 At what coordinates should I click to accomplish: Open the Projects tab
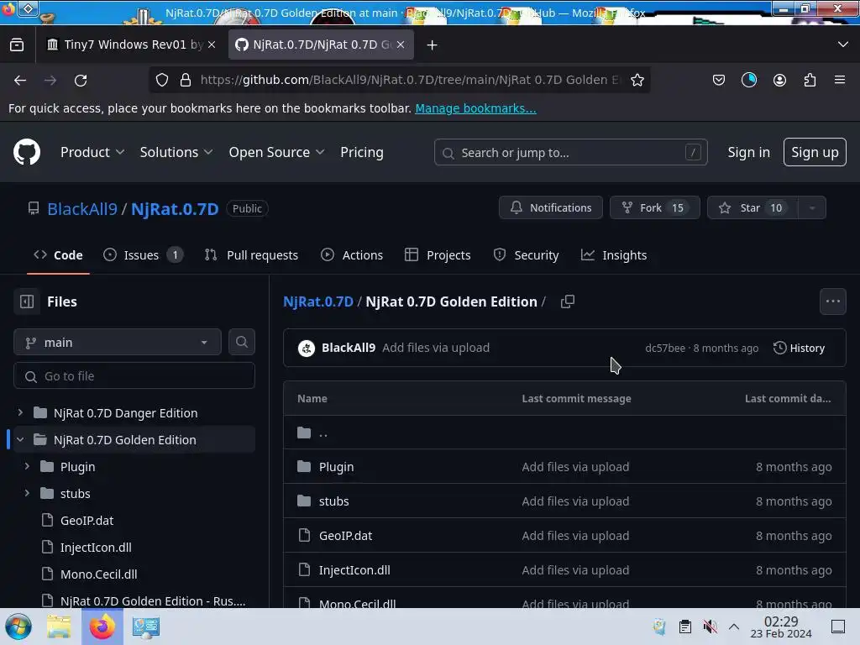click(x=438, y=255)
